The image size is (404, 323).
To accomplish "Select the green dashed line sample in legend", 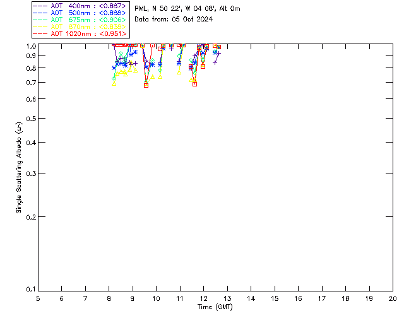I will (40, 20).
